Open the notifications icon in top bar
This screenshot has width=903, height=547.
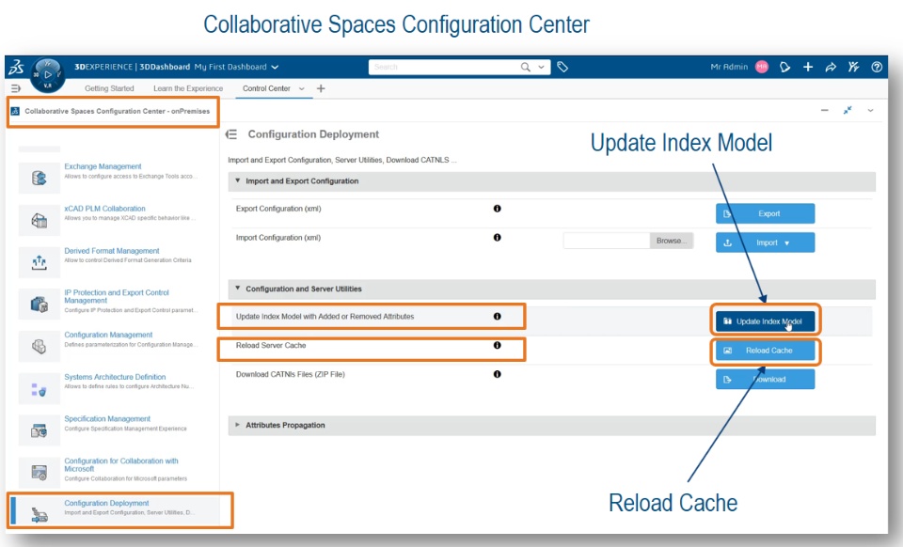point(784,68)
